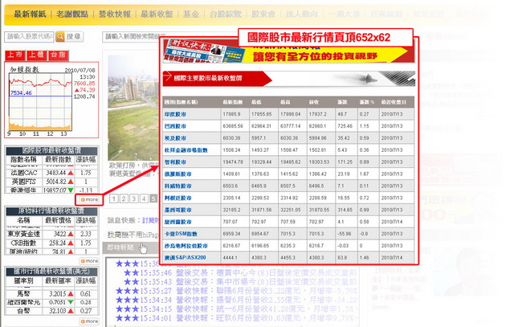
Task: Open more under 國際股市最新收盤價 panel
Action: 89,200
